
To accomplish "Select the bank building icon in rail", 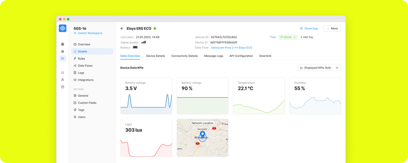I will 62,51.
